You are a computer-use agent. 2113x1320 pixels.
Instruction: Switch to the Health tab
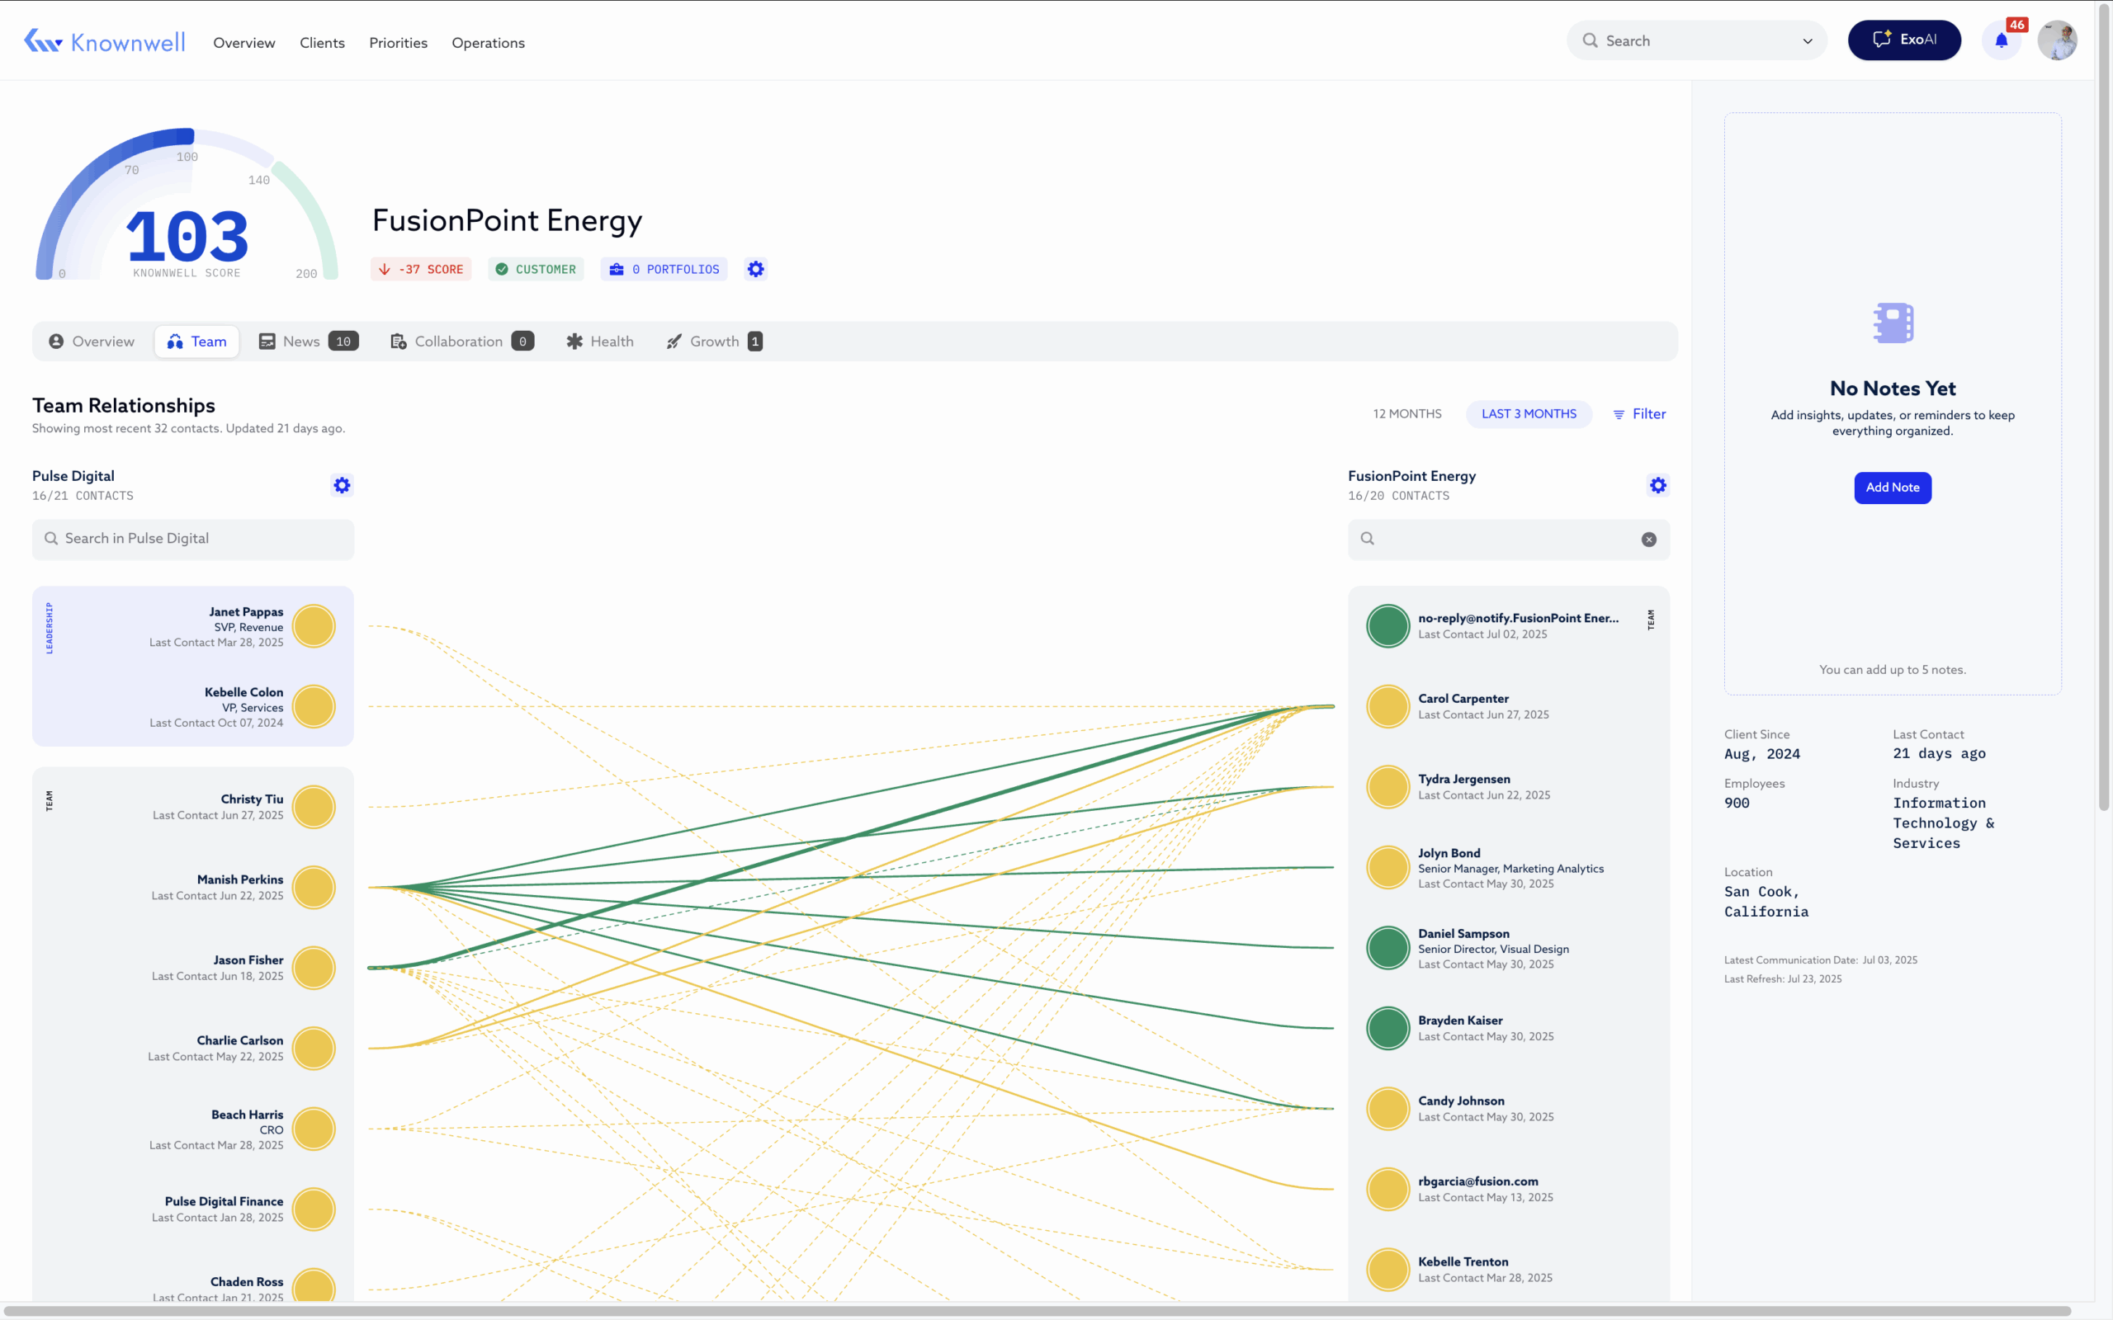600,342
